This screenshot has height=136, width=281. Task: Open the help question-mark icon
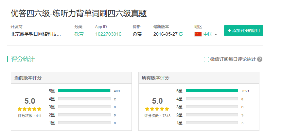tap(260, 59)
